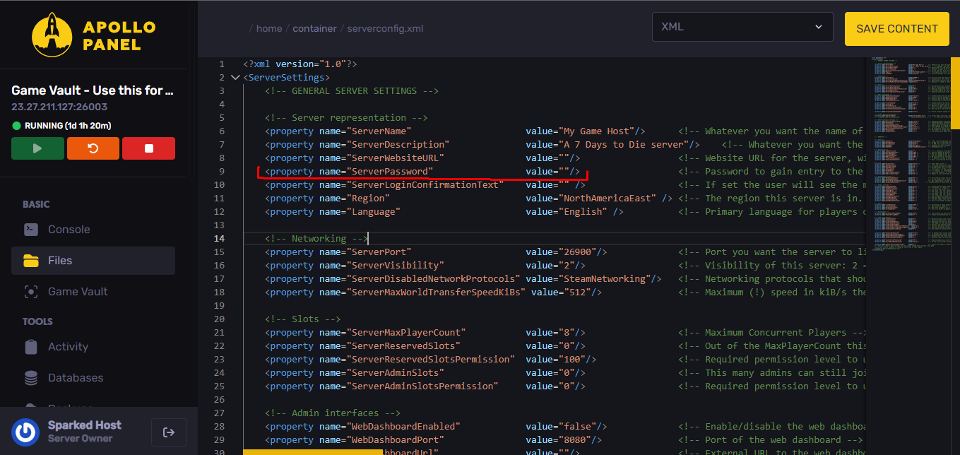
Task: Click the Networking comment line
Action: pos(316,239)
